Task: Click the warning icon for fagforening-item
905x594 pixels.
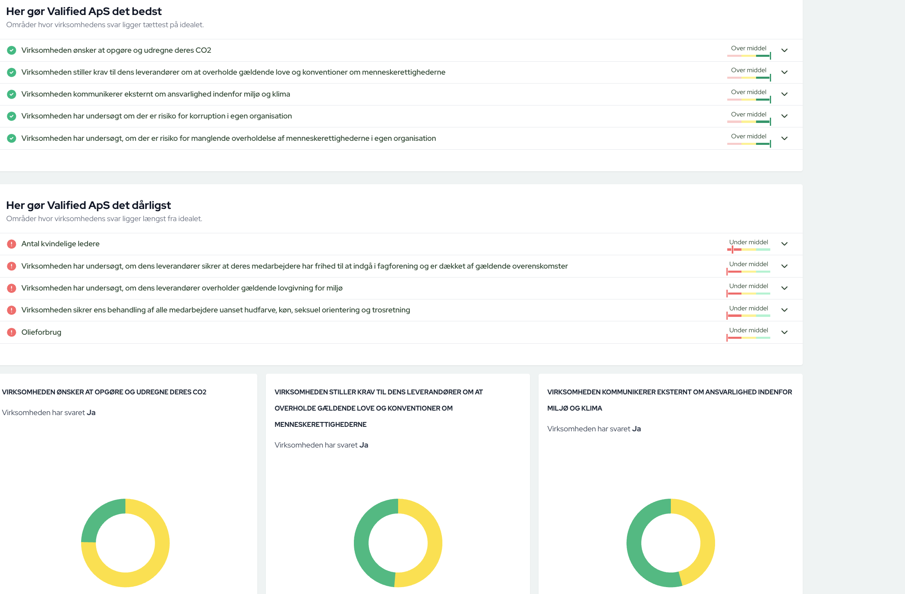Action: point(11,266)
